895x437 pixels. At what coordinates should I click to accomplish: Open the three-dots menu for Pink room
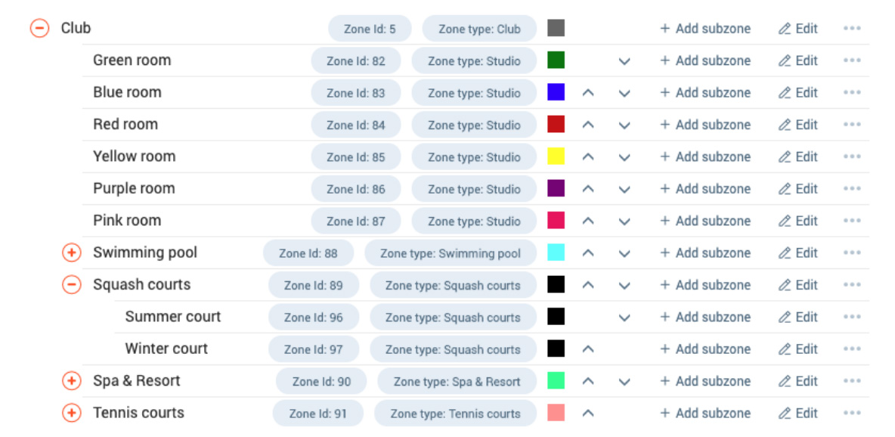click(x=852, y=221)
